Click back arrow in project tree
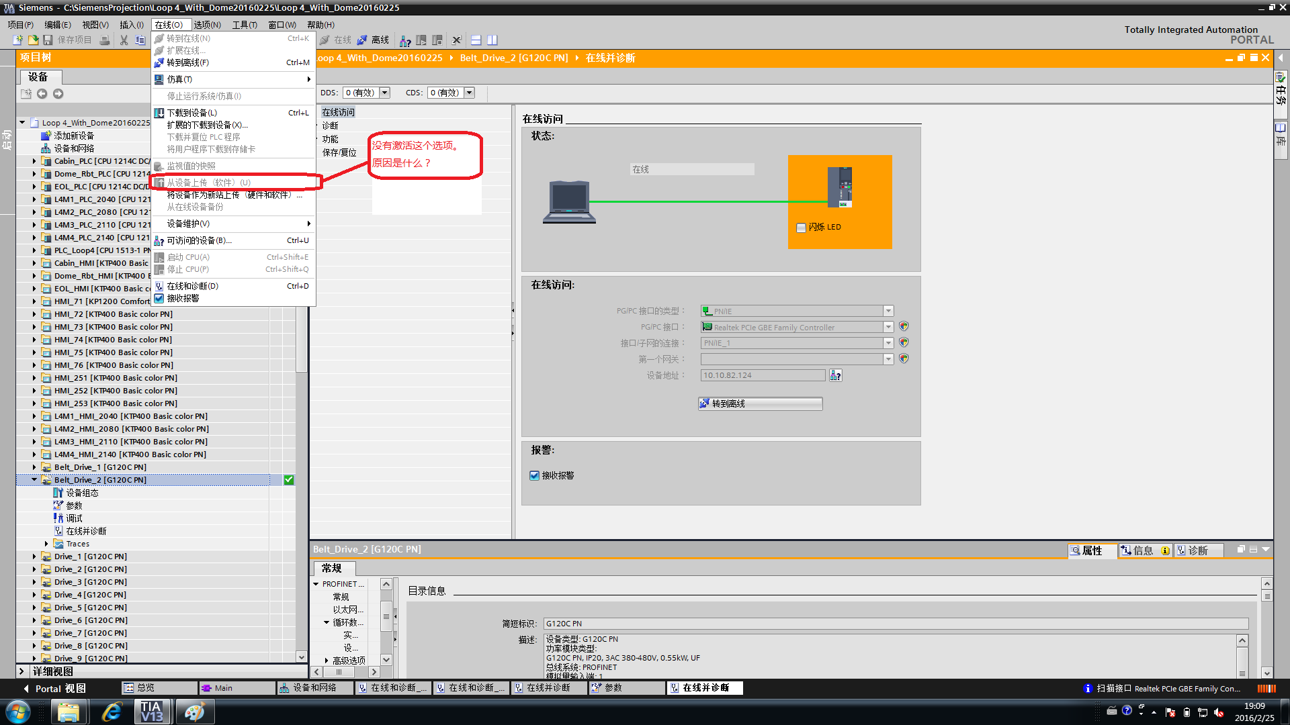1290x725 pixels. pyautogui.click(x=42, y=94)
